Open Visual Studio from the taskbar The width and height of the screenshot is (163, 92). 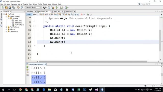tap(96, 90)
